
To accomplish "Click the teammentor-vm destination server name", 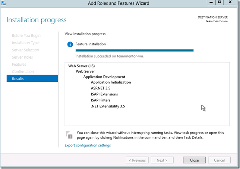I will pyautogui.click(x=217, y=21).
